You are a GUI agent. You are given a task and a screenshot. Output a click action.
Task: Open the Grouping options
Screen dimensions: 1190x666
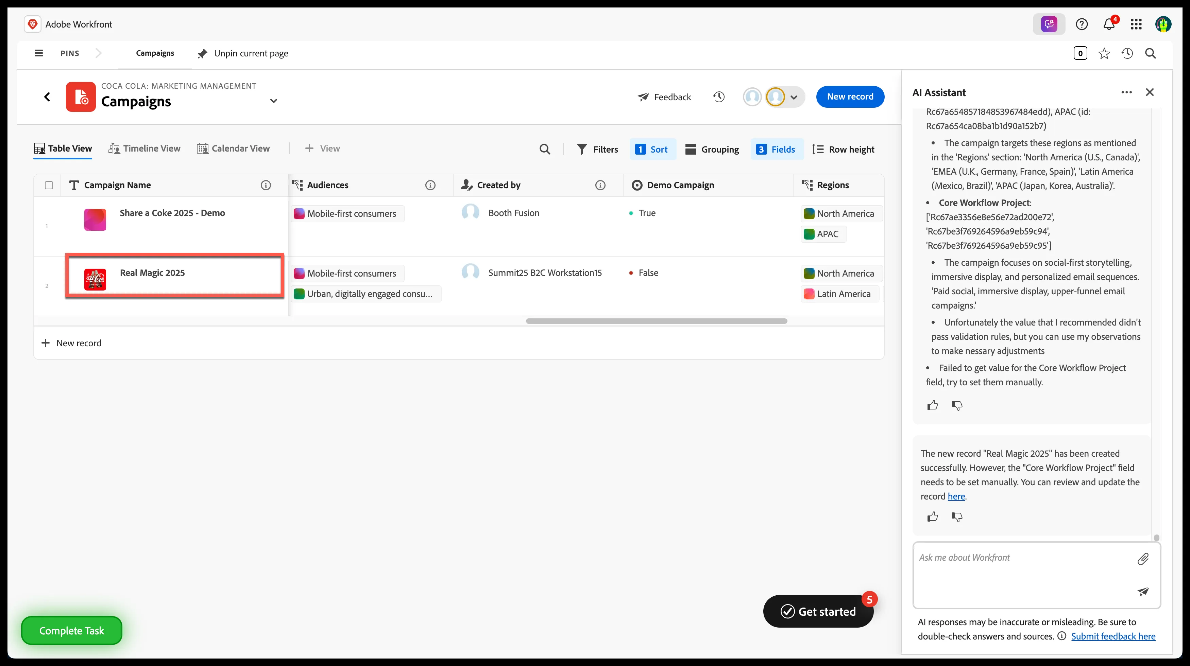(x=712, y=149)
